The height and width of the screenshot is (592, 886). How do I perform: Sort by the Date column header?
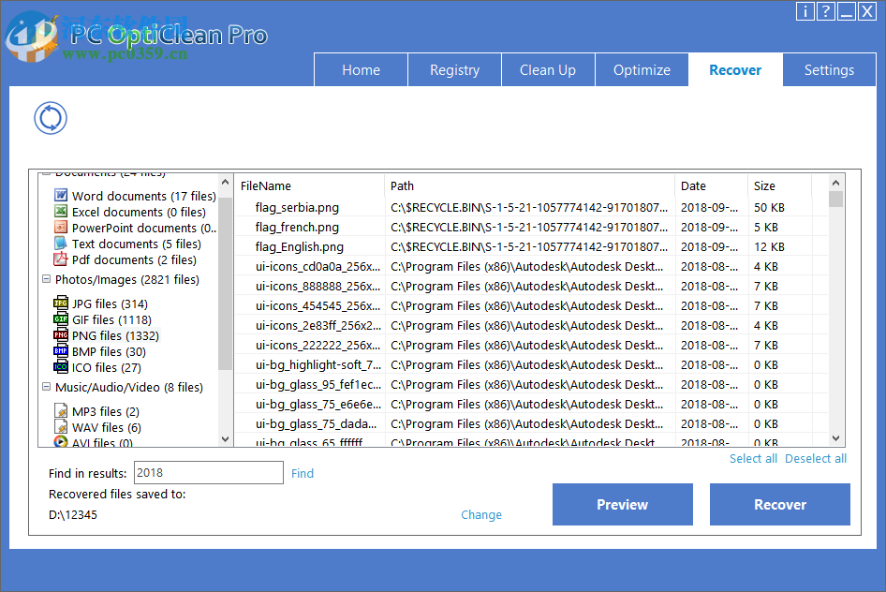coord(712,185)
